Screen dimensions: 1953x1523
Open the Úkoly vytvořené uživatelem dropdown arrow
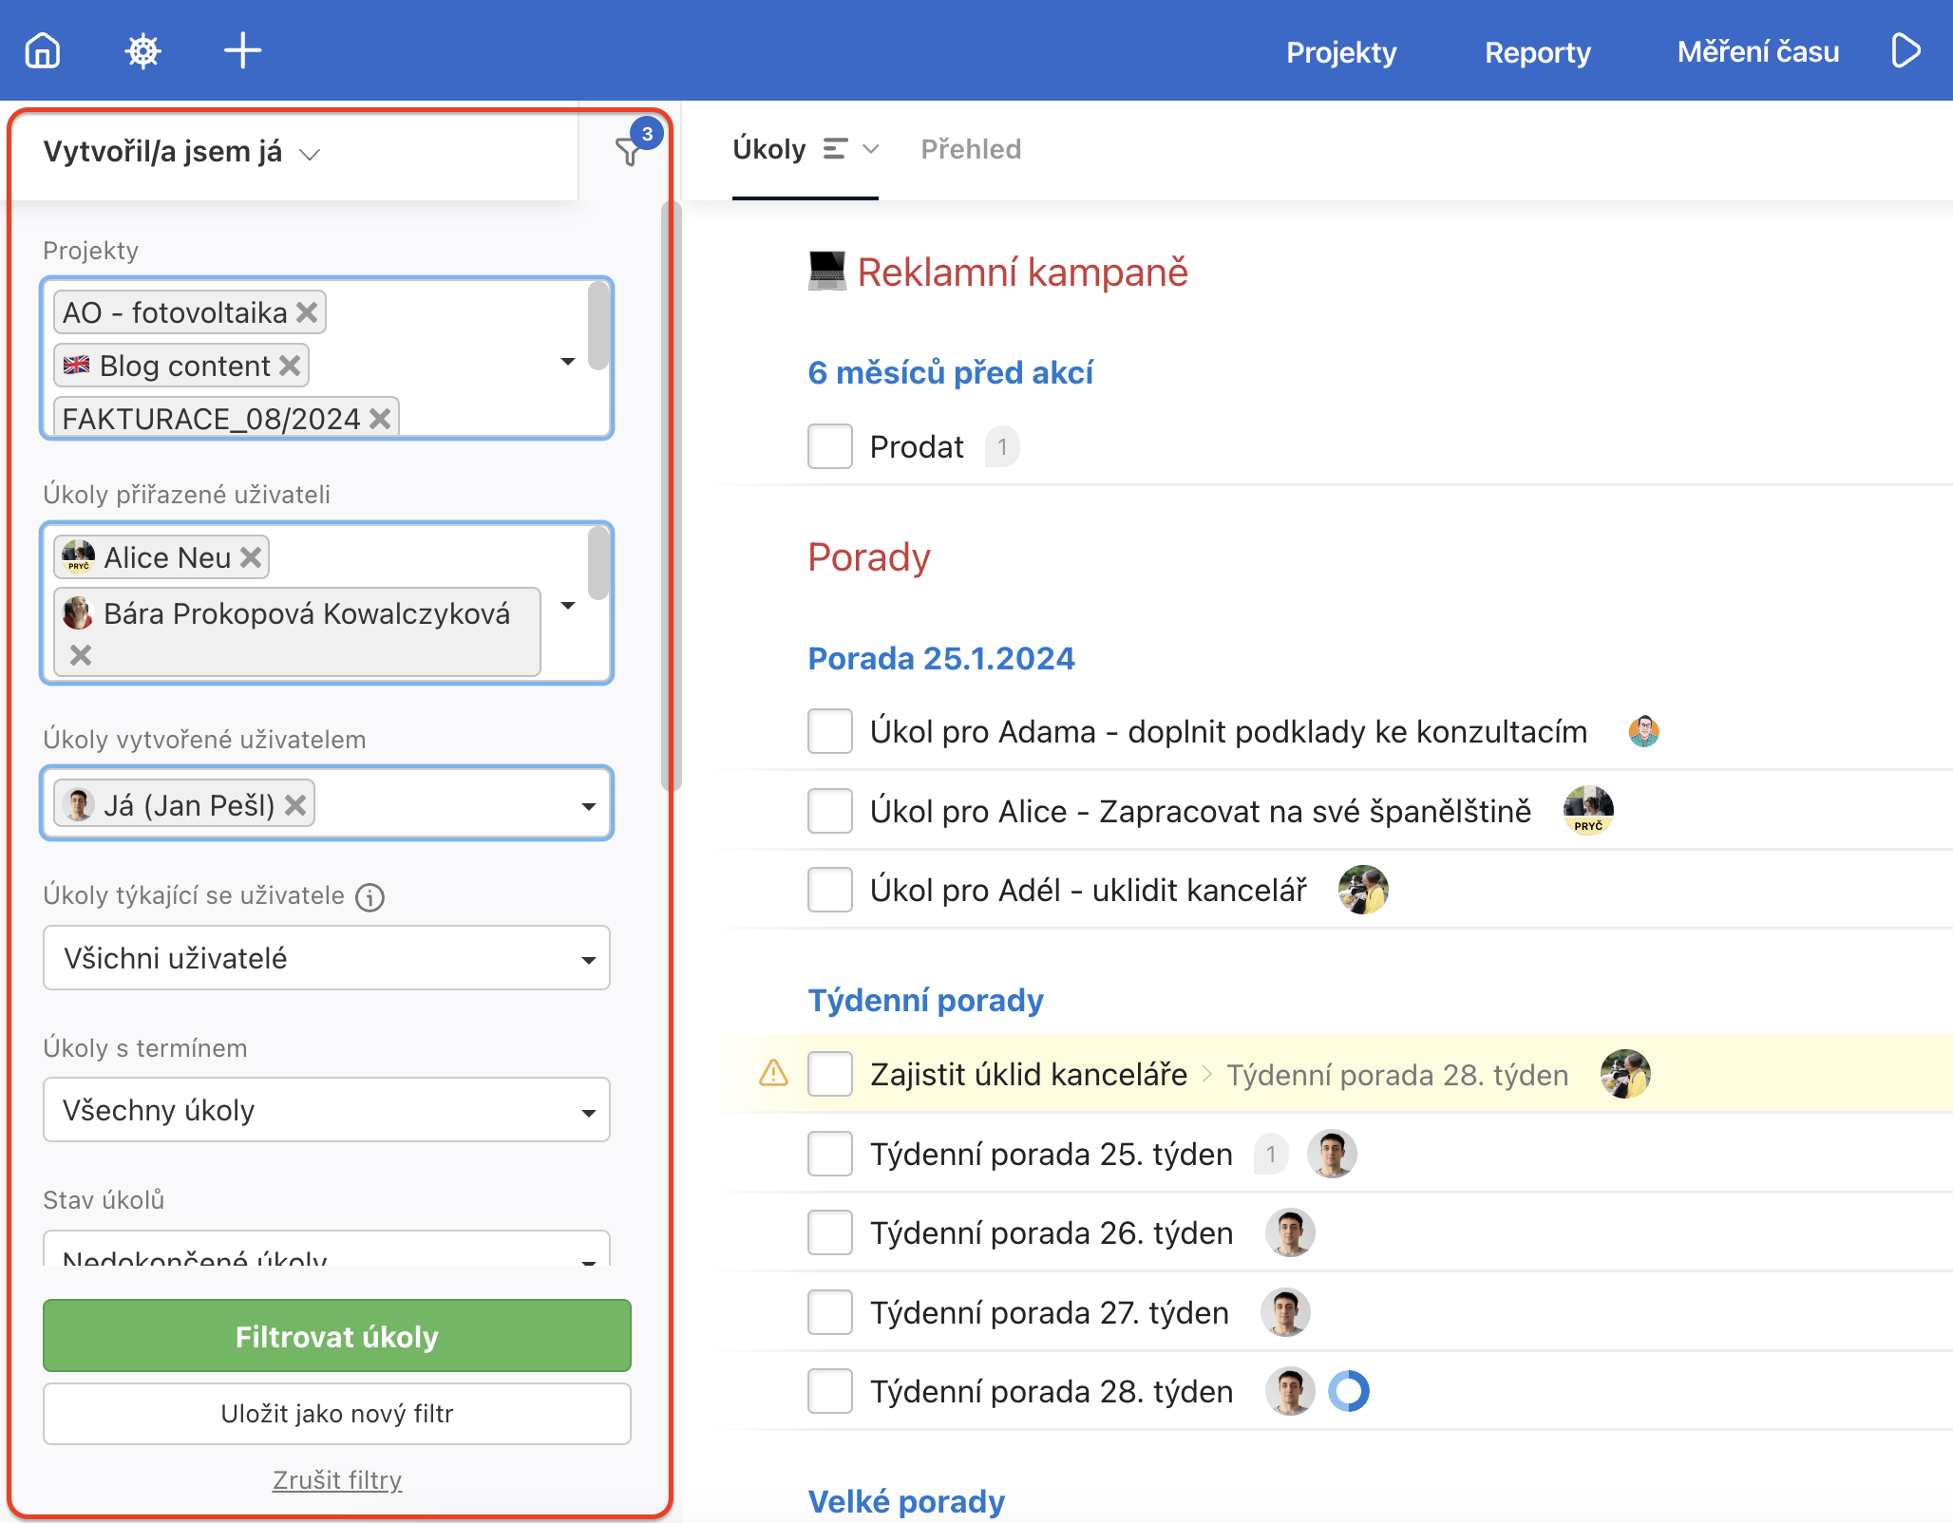tap(589, 806)
